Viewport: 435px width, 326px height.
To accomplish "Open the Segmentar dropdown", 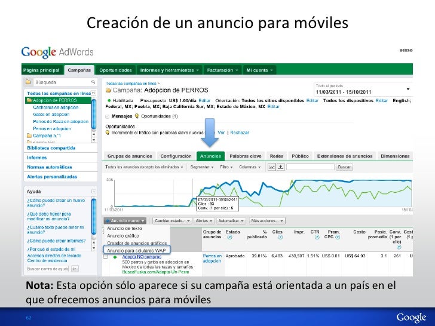I will (x=202, y=167).
